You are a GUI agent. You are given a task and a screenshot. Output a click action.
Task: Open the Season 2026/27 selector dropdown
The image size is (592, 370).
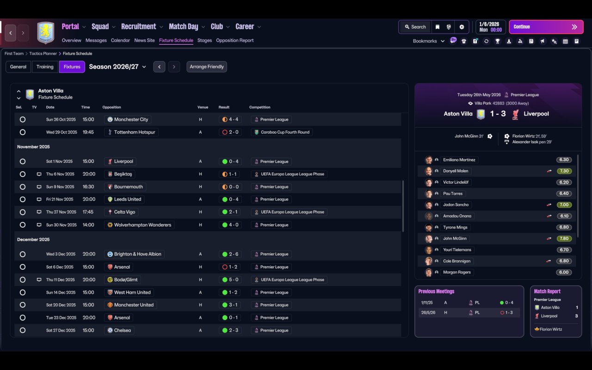coord(117,67)
